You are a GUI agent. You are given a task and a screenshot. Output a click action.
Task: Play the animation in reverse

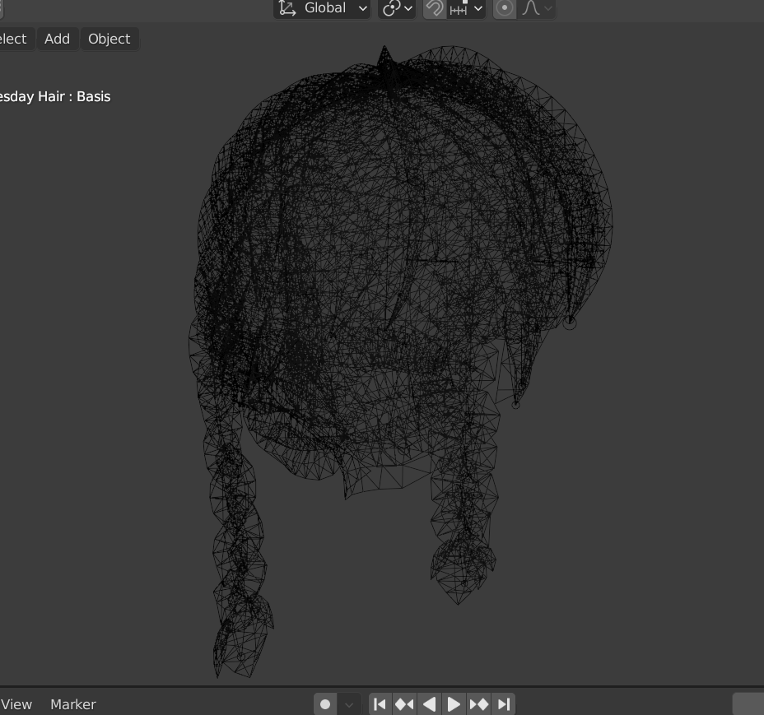pos(429,704)
